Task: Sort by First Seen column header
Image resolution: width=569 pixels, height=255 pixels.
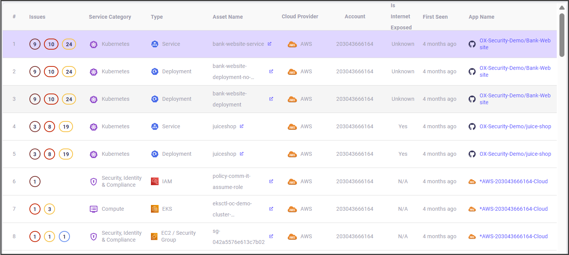Action: pyautogui.click(x=435, y=17)
